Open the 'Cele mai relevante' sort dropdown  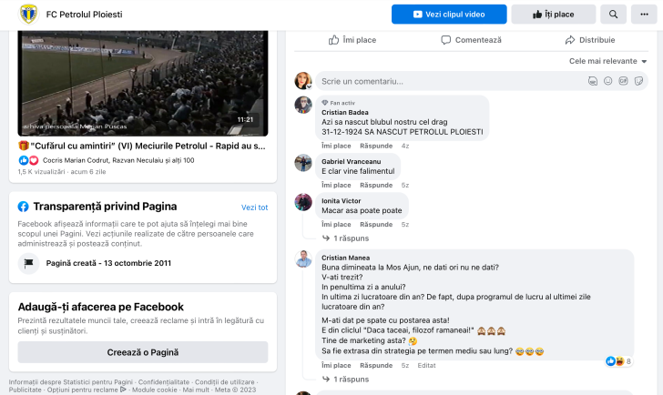(x=607, y=61)
